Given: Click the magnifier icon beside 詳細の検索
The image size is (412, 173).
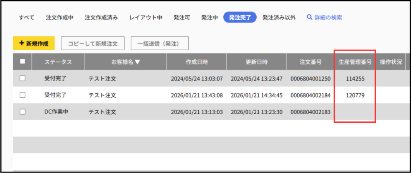Looking at the screenshot, I should pos(309,17).
